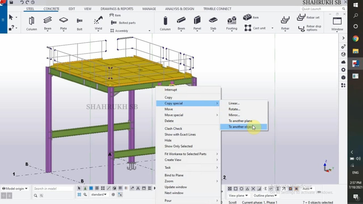Click the concrete Item tool
The width and height of the screenshot is (363, 204).
(251, 17)
